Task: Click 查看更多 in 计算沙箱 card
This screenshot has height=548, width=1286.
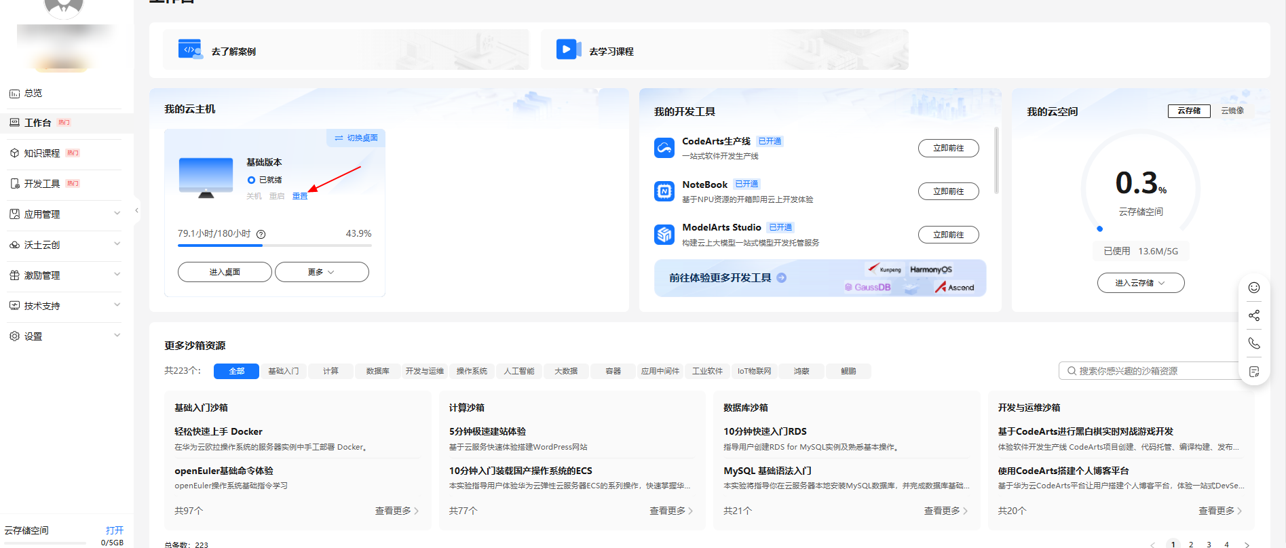Action: coord(671,511)
